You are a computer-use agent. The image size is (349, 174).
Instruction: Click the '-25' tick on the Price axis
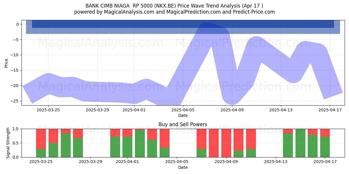15,101
